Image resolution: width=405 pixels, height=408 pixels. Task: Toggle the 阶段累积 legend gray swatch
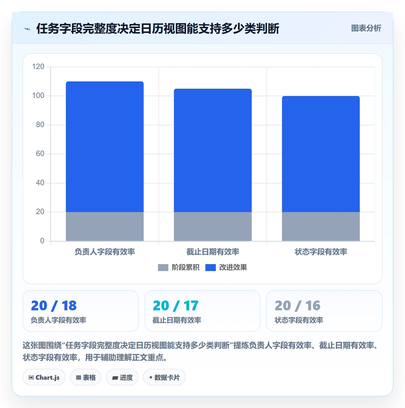(163, 268)
